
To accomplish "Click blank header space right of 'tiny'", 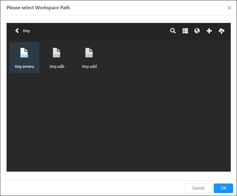I will tap(98, 31).
